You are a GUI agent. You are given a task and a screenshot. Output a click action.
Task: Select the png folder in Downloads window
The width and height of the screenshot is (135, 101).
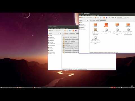pos(117,25)
